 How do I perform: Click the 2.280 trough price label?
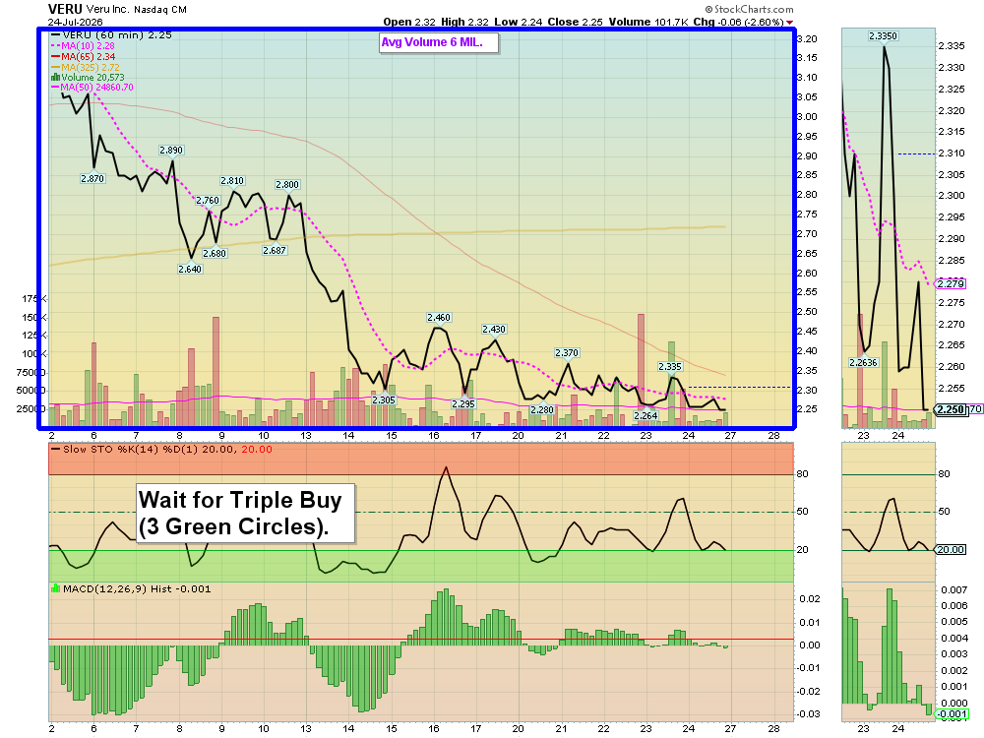542,409
